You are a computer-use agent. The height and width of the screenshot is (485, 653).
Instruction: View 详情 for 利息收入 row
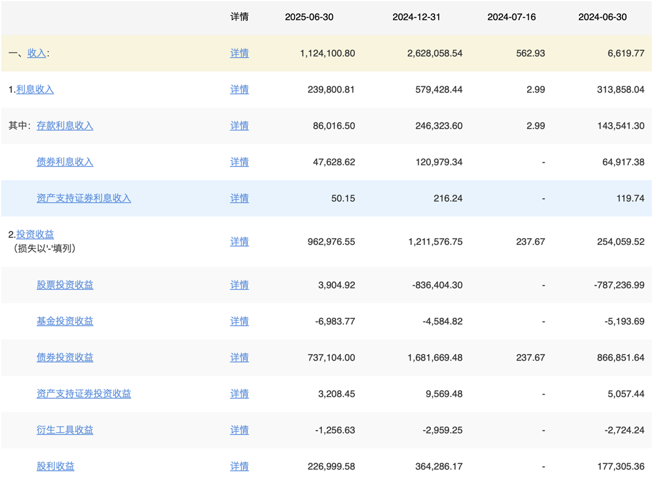[x=239, y=89]
